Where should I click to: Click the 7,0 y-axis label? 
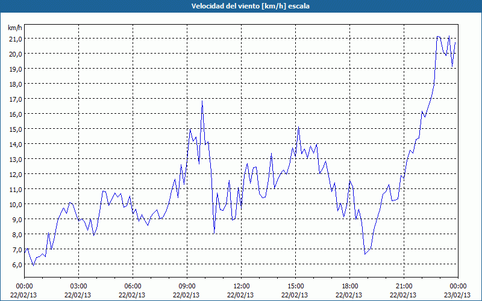click(x=17, y=249)
